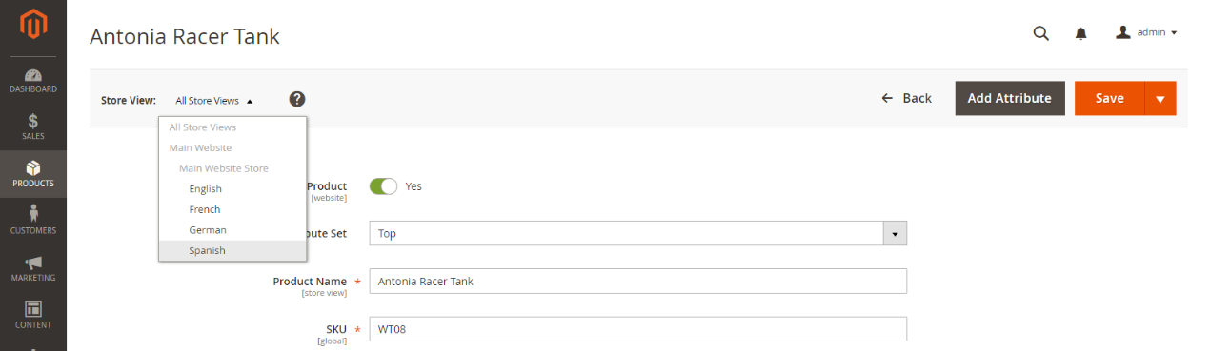Collapse the All Store Views switcher
The width and height of the screenshot is (1210, 351).
coord(214,100)
